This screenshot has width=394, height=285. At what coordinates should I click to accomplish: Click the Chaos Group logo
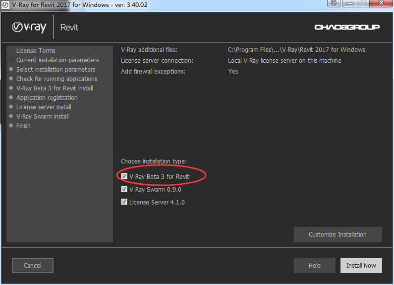[347, 27]
